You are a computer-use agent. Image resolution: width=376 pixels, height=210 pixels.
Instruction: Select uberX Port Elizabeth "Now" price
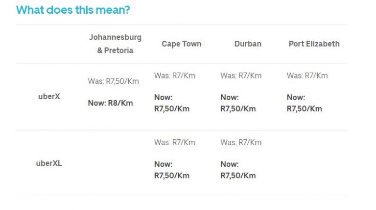304,103
